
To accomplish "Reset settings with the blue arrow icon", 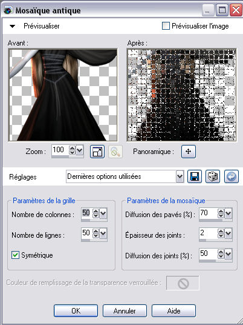I will [x=232, y=176].
